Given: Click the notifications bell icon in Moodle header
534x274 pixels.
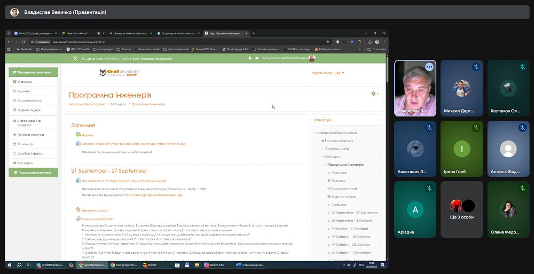Looking at the screenshot, I should point(250,58).
